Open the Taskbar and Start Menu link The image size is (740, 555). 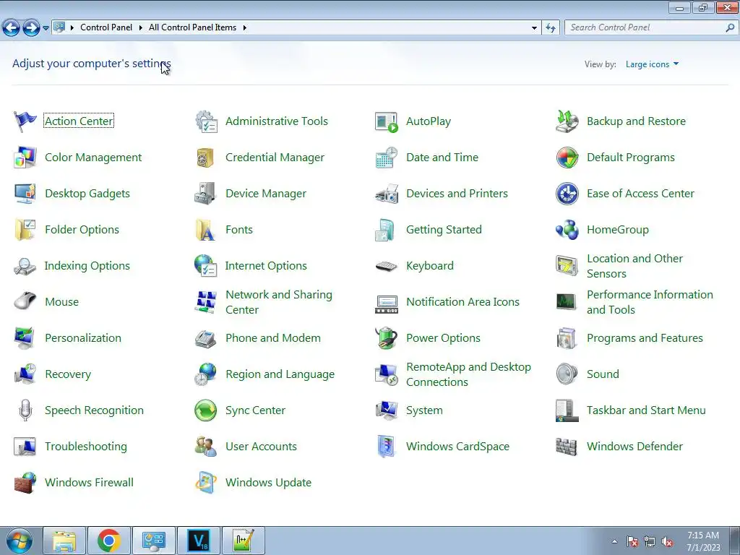(x=646, y=410)
